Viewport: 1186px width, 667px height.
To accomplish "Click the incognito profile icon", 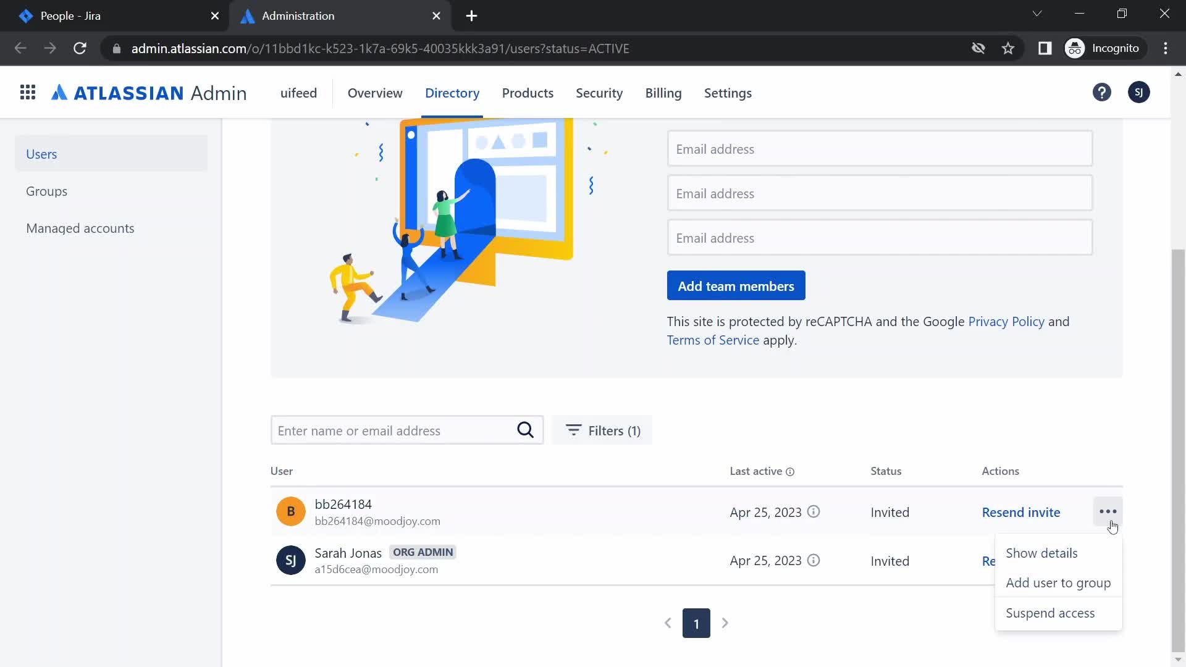I will pyautogui.click(x=1074, y=48).
